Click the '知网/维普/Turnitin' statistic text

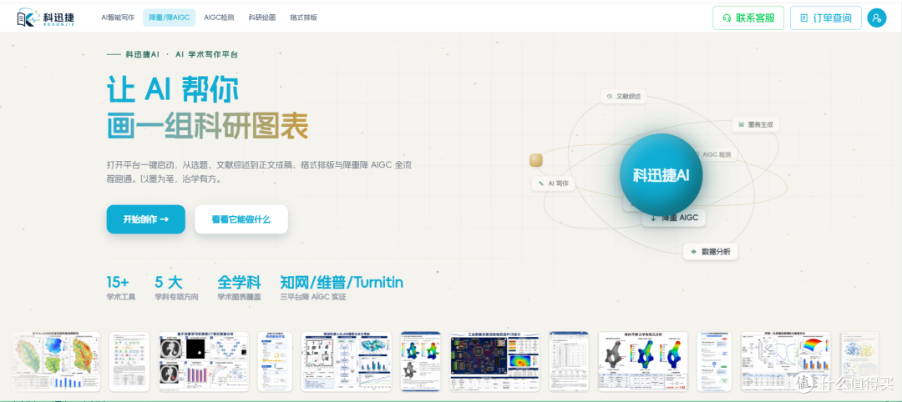pyautogui.click(x=342, y=283)
